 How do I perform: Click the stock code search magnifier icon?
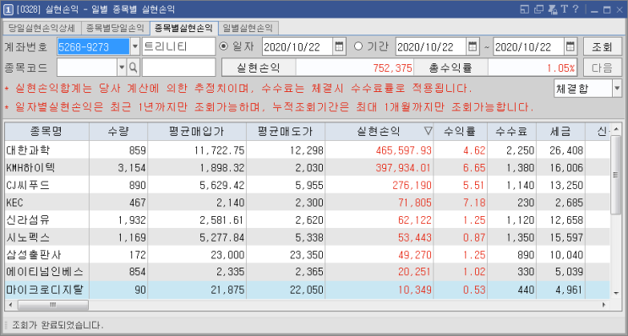pyautogui.click(x=133, y=68)
